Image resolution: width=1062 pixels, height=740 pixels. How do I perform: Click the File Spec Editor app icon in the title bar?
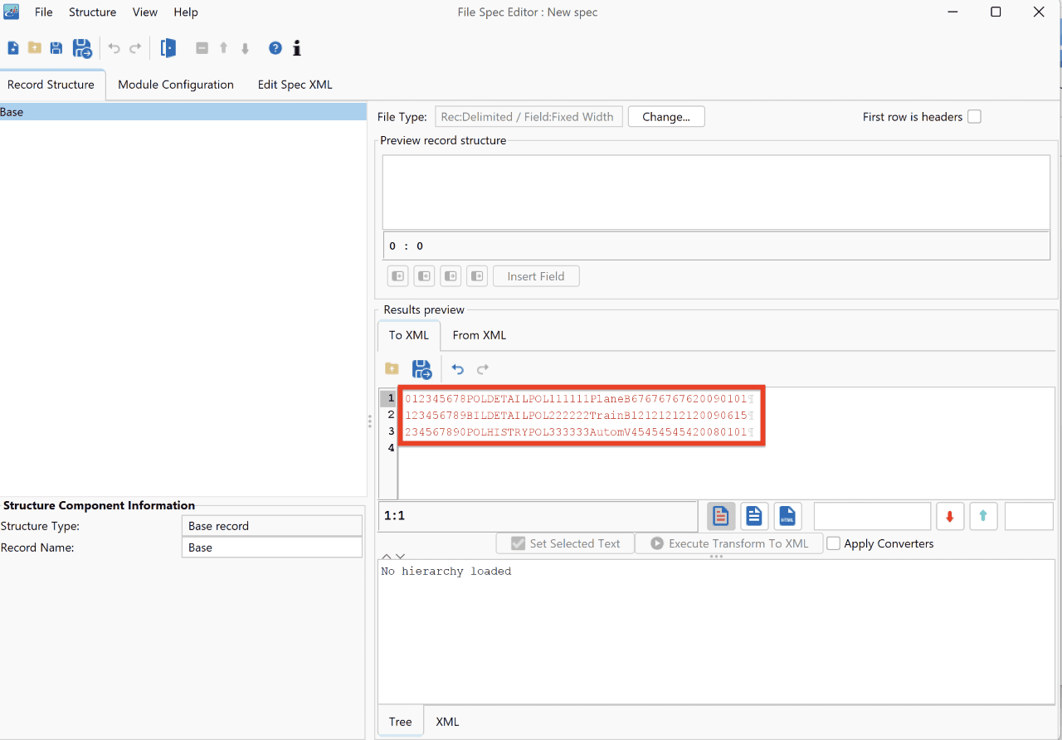point(12,12)
